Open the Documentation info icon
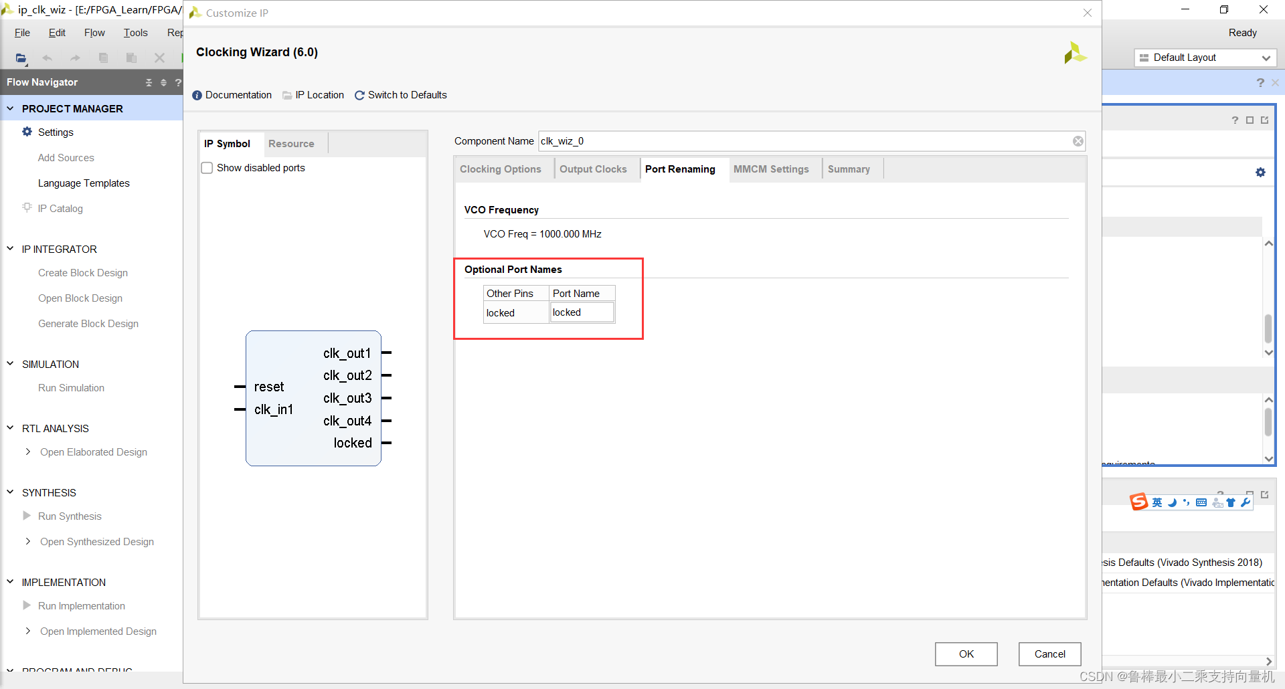The width and height of the screenshot is (1285, 689). click(197, 96)
